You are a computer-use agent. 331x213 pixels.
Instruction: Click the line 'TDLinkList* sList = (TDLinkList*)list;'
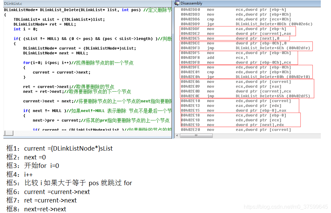pyautogui.click(x=59, y=19)
